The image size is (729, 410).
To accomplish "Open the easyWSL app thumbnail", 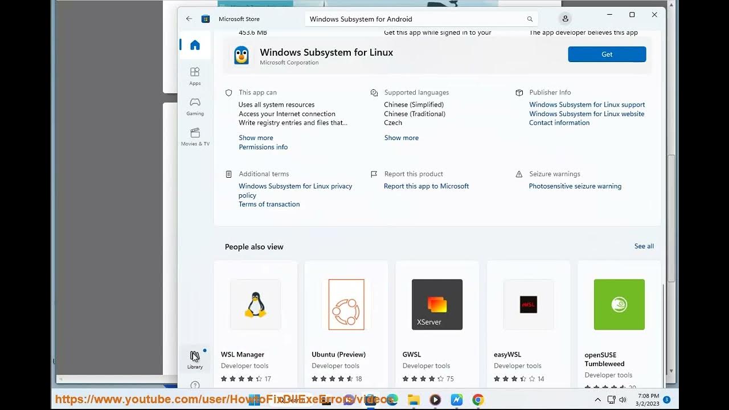I will (x=529, y=304).
